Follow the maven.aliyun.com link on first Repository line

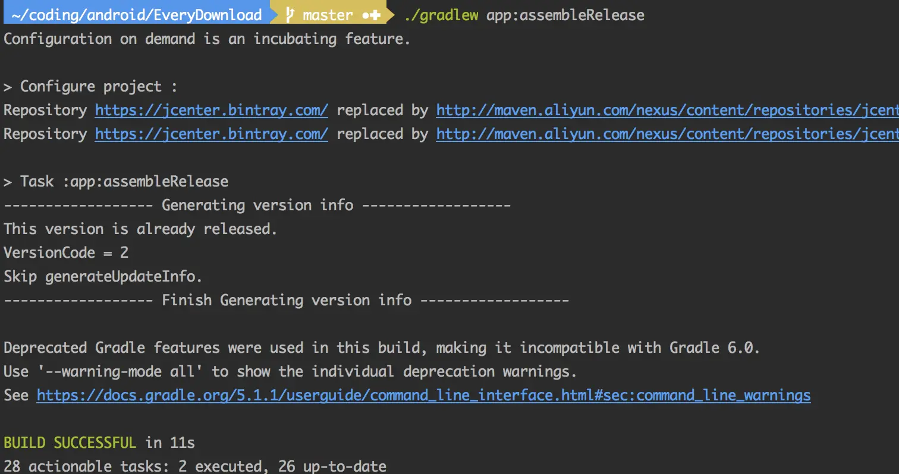click(x=667, y=110)
